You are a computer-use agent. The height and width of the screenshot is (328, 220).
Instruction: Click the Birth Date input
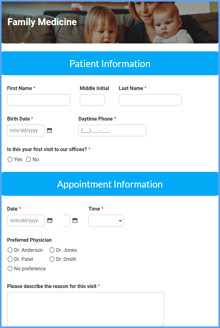click(26, 131)
